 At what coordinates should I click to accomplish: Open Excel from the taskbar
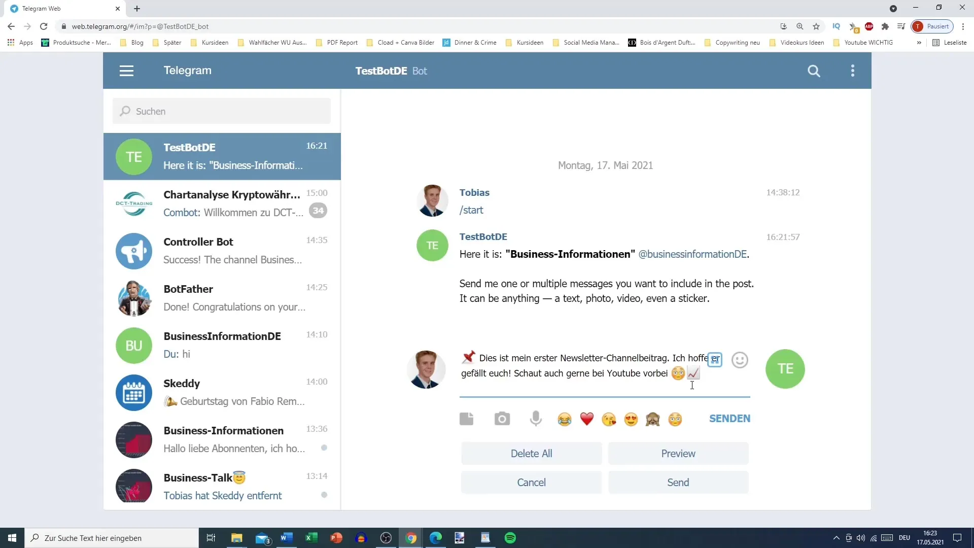pos(311,538)
